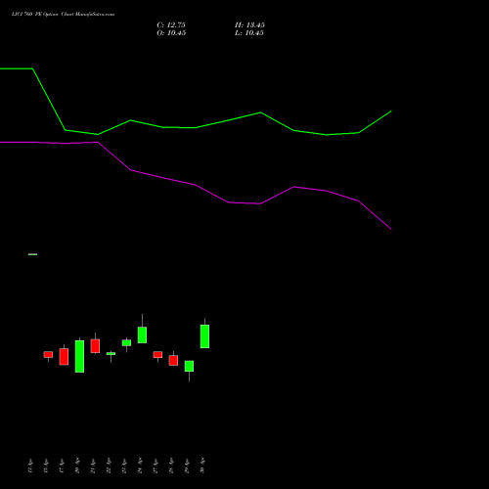489x489 pixels.
Task: Click the open value O: 10.45
Action: (x=171, y=33)
